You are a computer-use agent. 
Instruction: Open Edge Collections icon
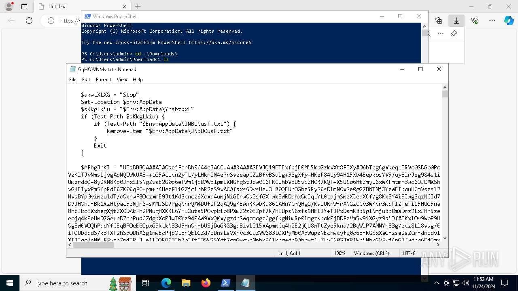coord(439,21)
